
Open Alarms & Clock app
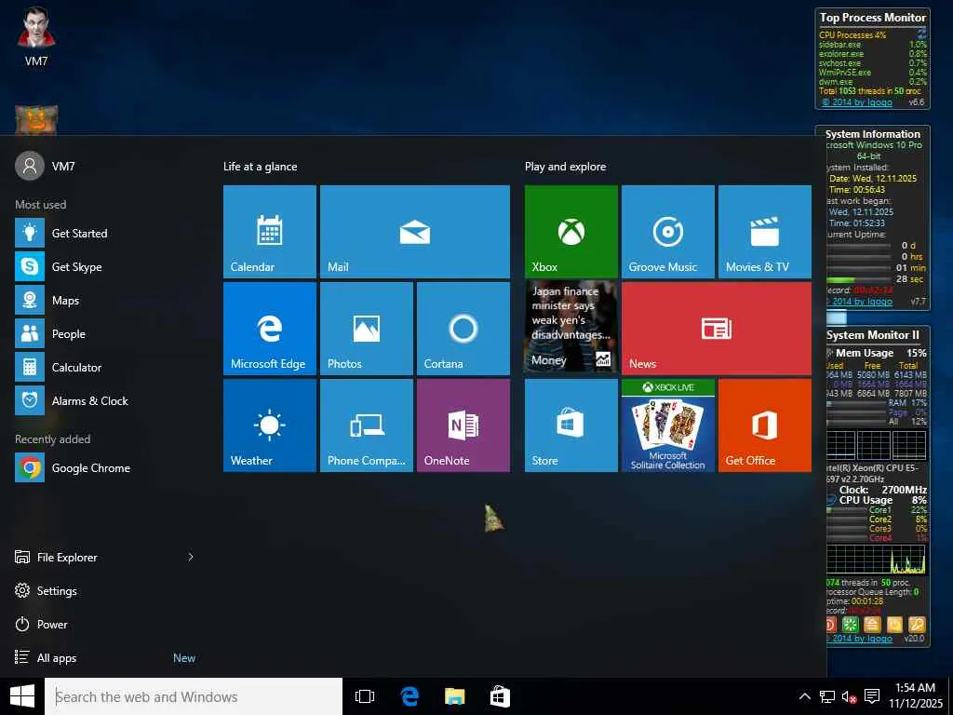click(x=106, y=400)
